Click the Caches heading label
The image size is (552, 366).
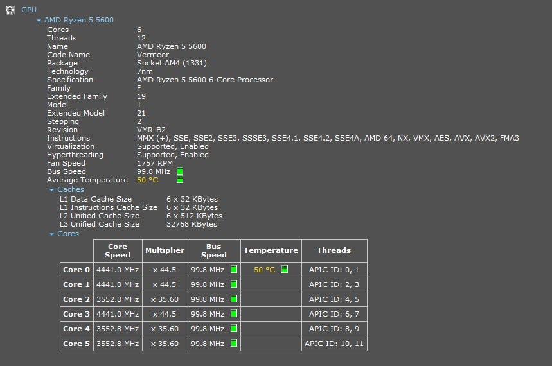[x=71, y=189]
